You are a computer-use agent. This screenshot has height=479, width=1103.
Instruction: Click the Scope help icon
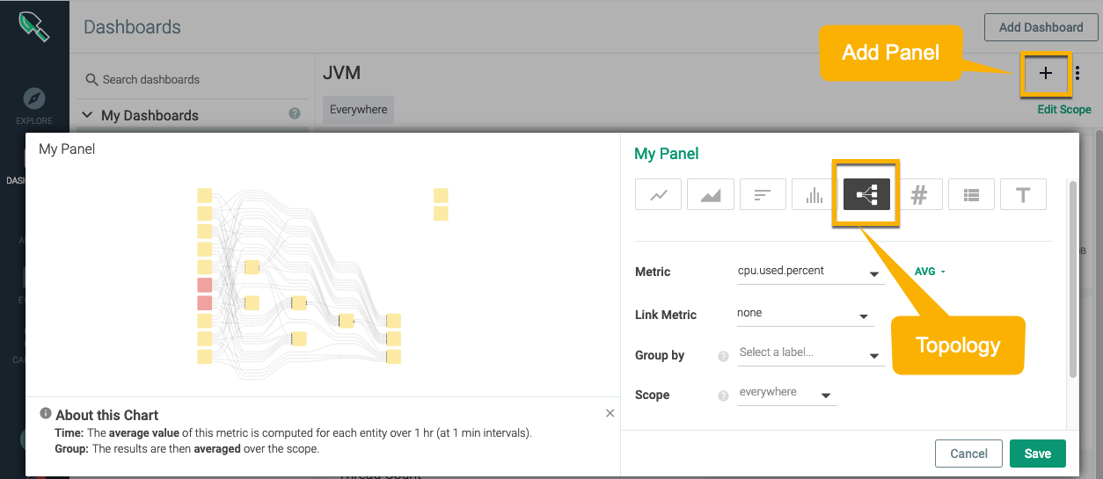723,396
